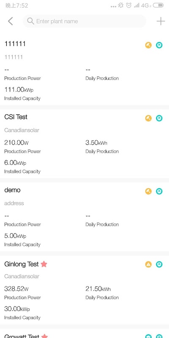Tap orange hammer icon on CSI Test
Image resolution: width=169 pixels, height=338 pixels.
[148, 118]
